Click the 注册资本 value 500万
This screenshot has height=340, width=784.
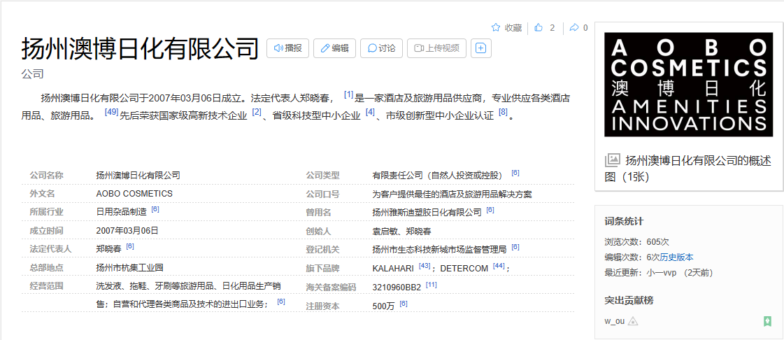tap(383, 306)
